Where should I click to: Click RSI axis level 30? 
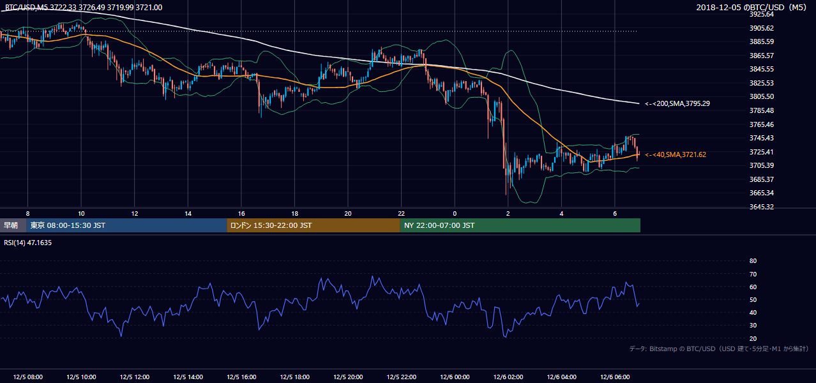753,326
